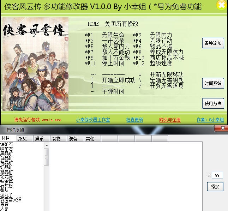Click the 停止时间 F11 cheat label

pos(113,64)
